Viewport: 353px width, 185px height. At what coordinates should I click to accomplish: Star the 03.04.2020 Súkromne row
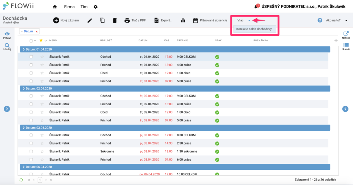pos(42,151)
